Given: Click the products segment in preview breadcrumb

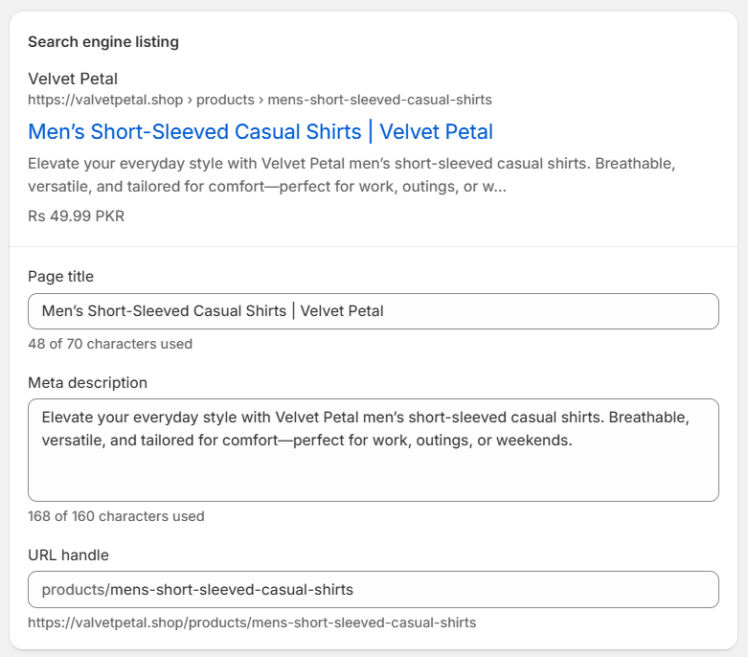Looking at the screenshot, I should click(x=226, y=100).
